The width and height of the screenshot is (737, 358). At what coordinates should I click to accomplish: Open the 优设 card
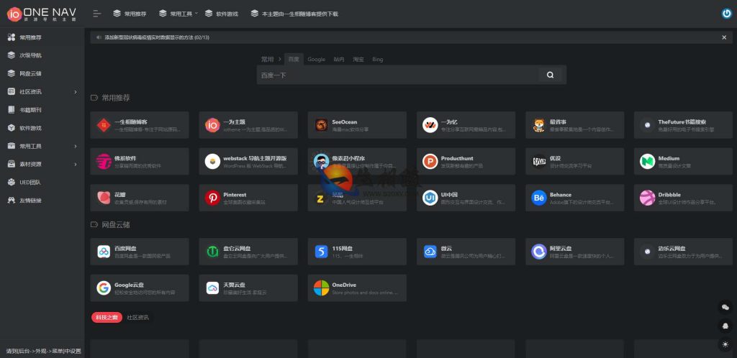tap(575, 162)
